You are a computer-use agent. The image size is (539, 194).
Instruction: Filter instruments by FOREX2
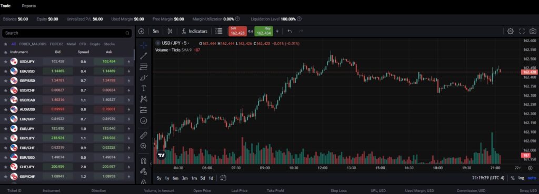click(x=56, y=44)
